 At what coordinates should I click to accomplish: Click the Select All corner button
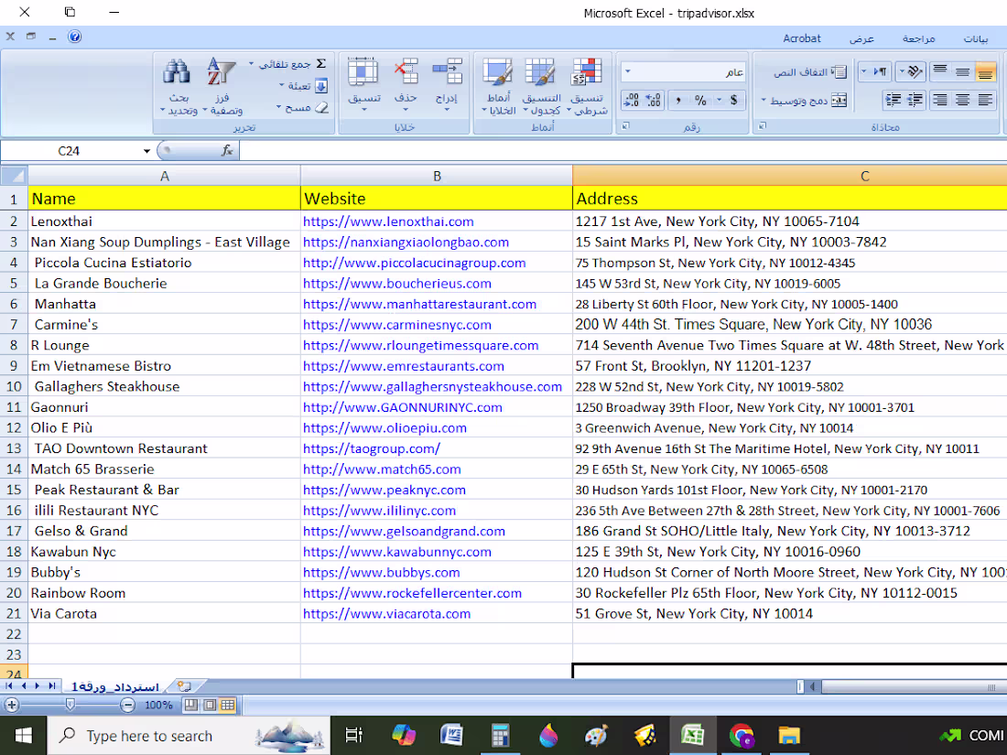click(14, 176)
